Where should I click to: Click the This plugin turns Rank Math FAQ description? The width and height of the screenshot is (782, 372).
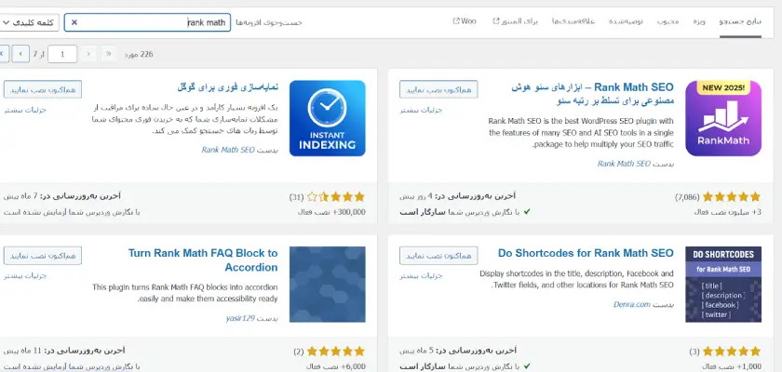tap(185, 293)
